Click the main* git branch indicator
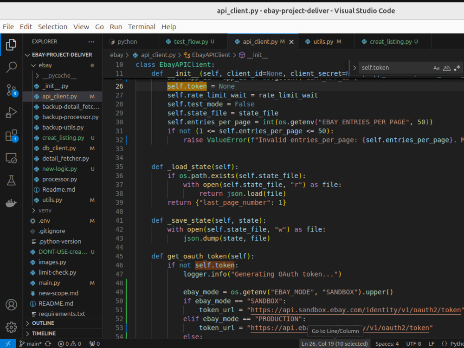464x348 pixels. click(x=31, y=344)
